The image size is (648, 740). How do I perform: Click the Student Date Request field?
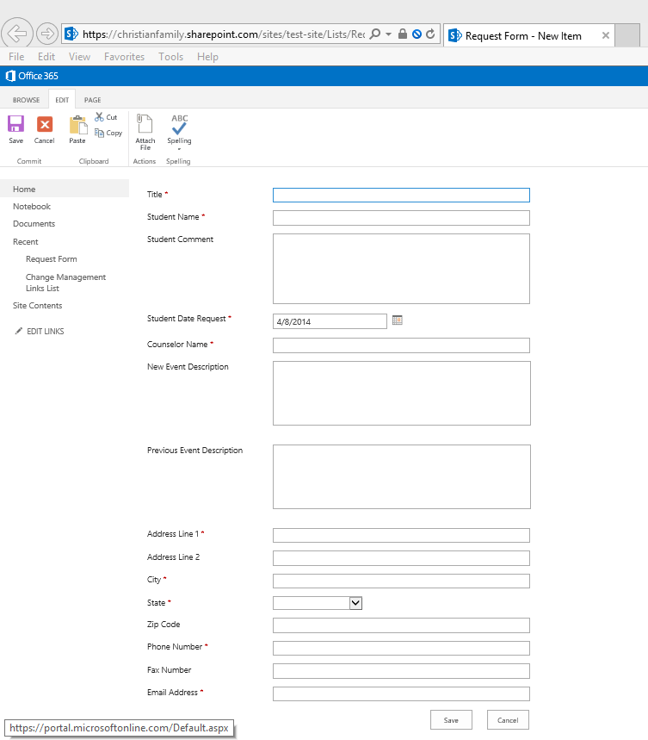(330, 321)
